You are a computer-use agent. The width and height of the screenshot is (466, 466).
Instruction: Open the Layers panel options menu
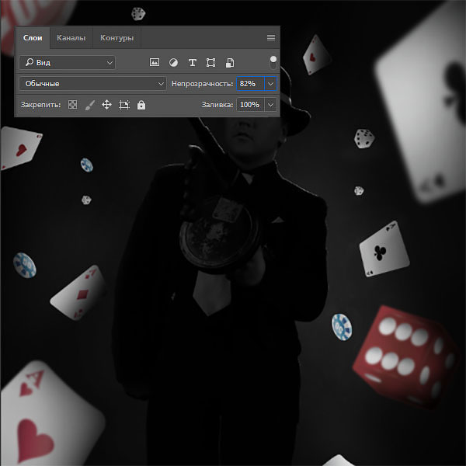click(271, 38)
